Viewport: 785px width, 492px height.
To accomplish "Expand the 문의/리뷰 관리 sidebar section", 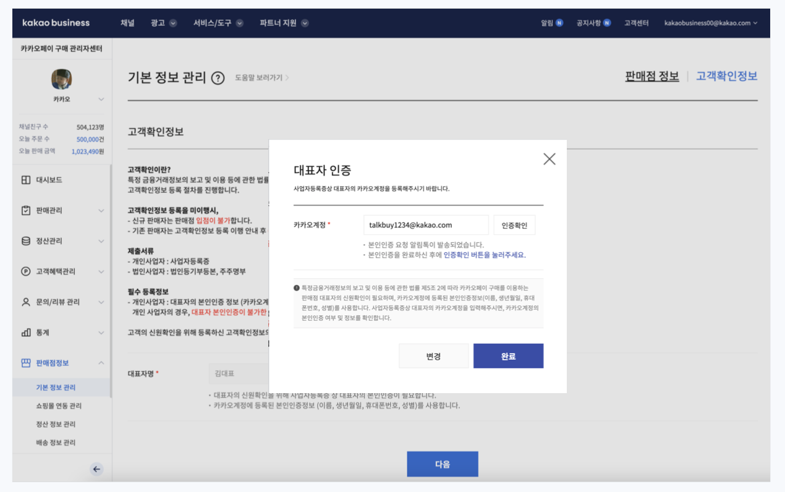I will click(101, 302).
